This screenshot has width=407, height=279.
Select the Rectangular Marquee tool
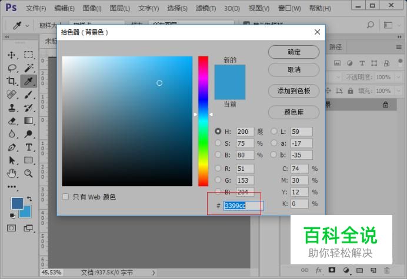(x=29, y=55)
